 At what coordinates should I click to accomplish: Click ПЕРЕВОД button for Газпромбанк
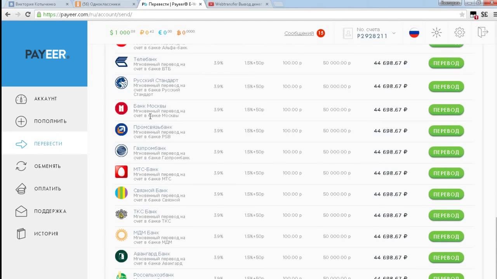446,152
